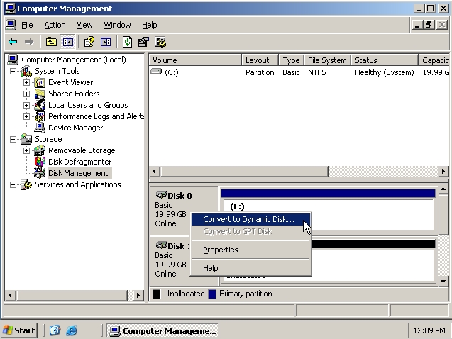Image resolution: width=452 pixels, height=339 pixels.
Task: Expand the Performance Logs and Alerts node
Action: click(26, 116)
